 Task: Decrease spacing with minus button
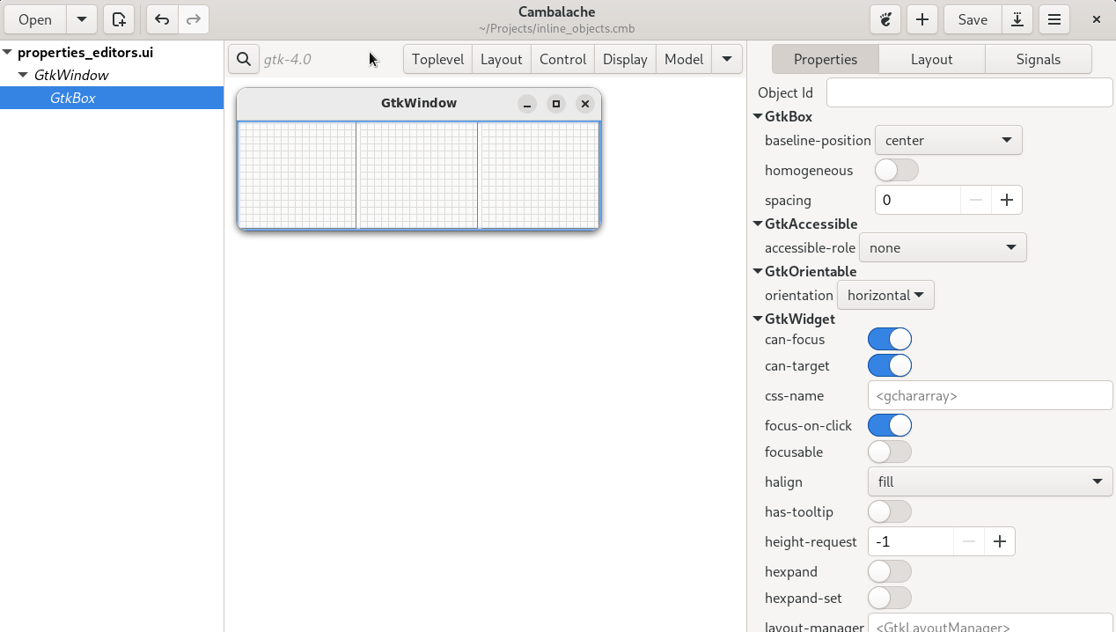coord(975,200)
